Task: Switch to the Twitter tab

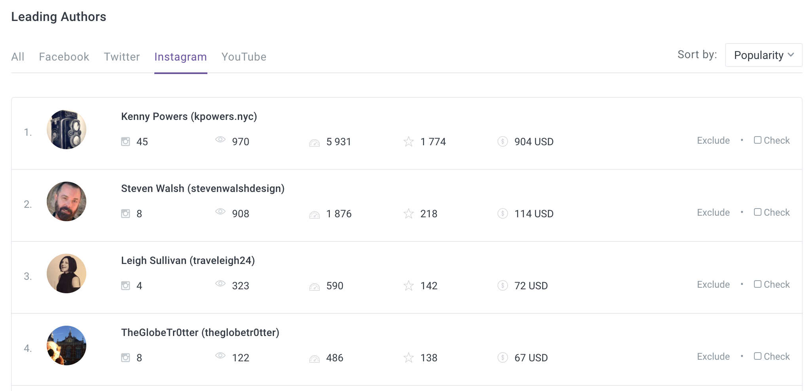Action: [122, 57]
